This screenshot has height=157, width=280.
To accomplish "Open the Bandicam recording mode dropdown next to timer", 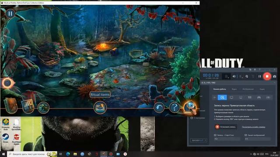I will 227,76.
